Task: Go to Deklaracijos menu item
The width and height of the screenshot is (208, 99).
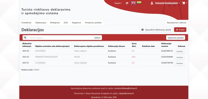Action: click(41, 23)
